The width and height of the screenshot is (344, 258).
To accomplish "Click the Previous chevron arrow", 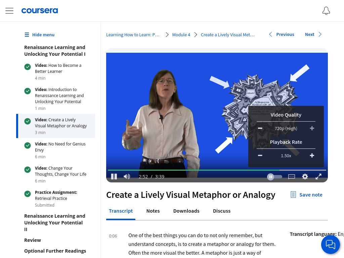I will 270,35.
